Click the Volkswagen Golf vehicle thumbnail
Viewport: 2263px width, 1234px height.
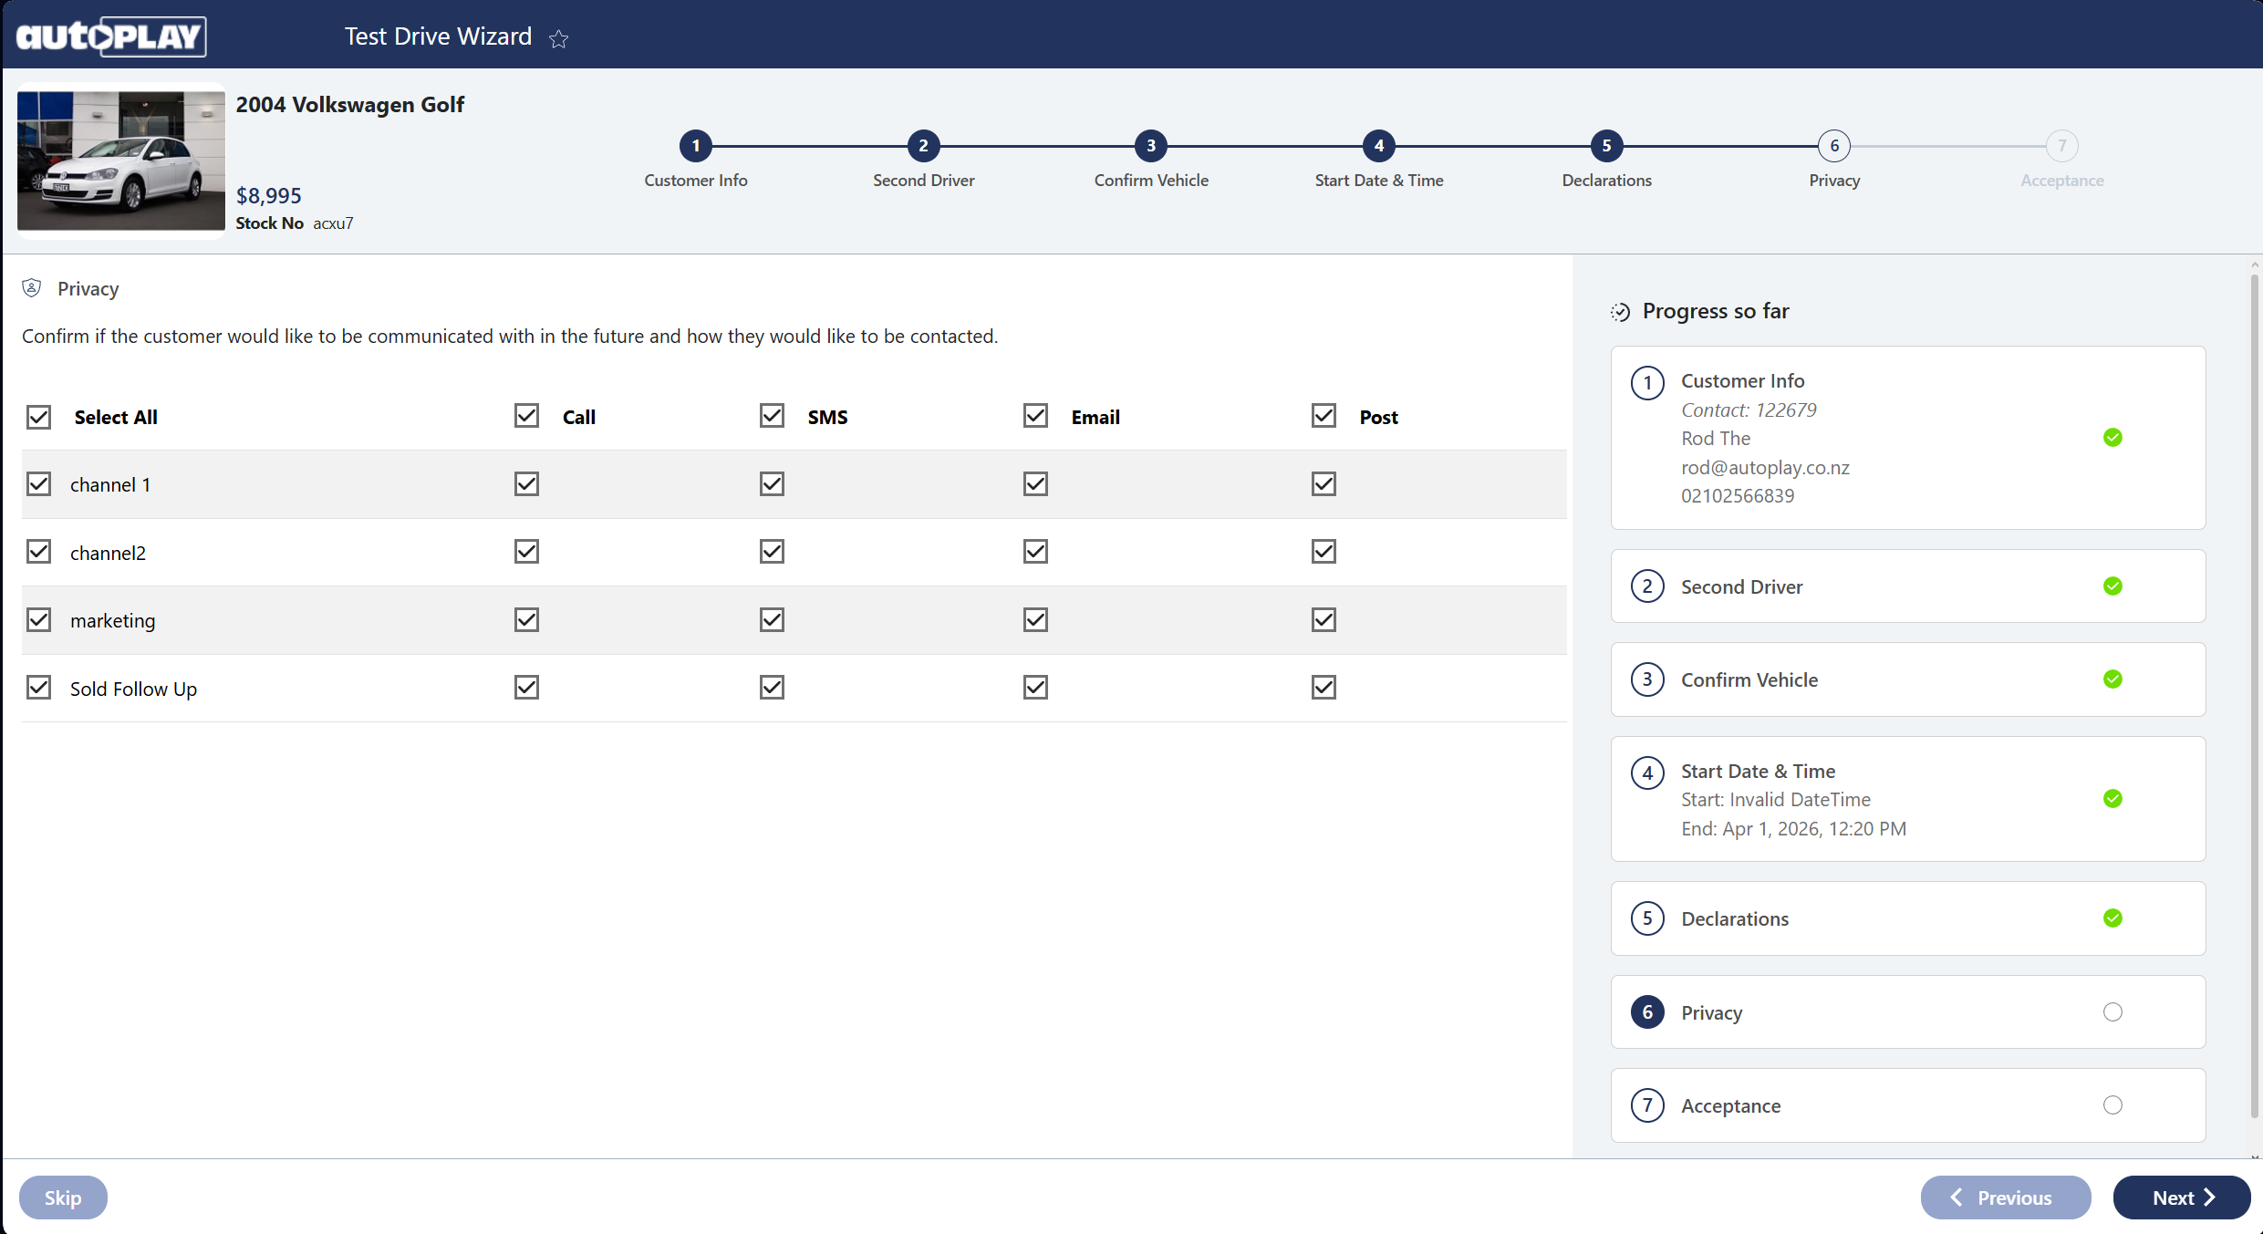click(121, 161)
